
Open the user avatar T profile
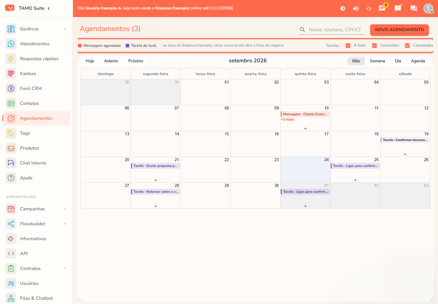(x=428, y=9)
